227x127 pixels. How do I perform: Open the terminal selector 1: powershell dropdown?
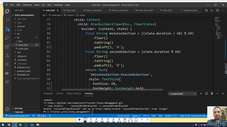pyautogui.click(x=182, y=94)
